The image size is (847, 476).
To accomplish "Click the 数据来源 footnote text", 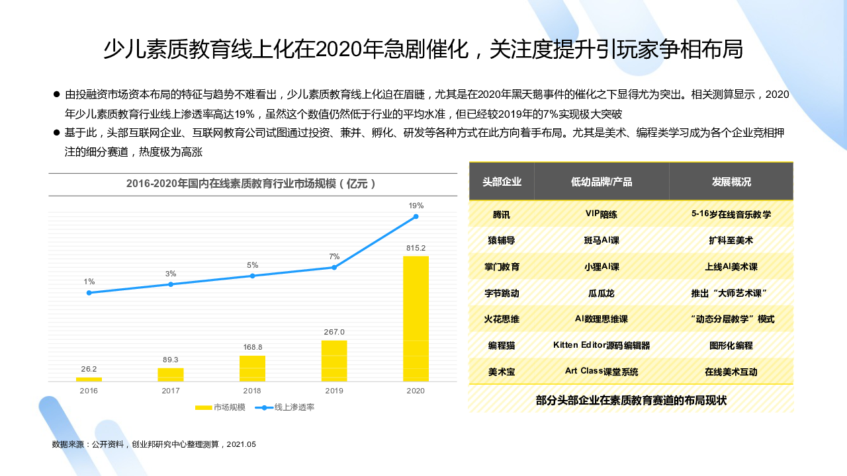I will [154, 444].
